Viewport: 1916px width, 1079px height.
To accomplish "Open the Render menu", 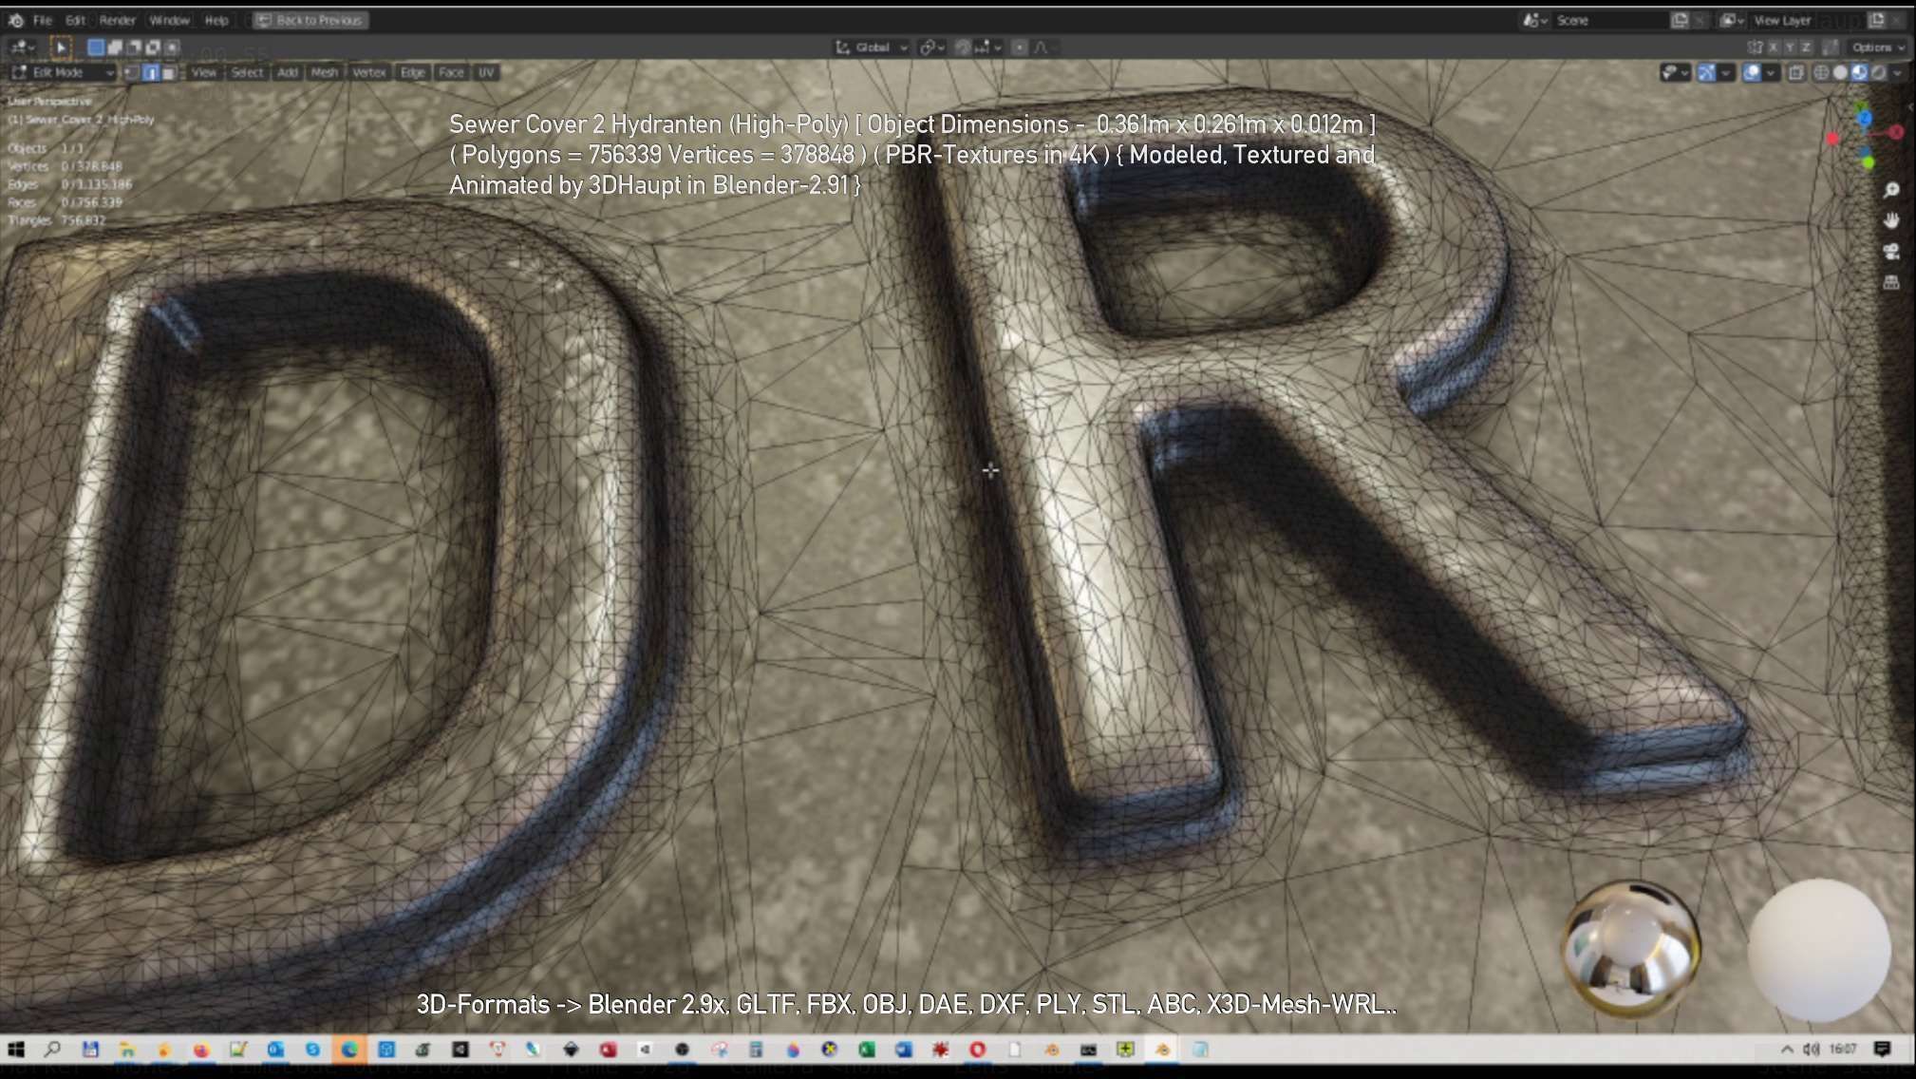I will pyautogui.click(x=118, y=20).
